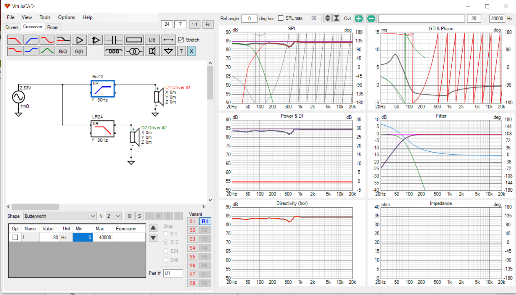Viewport: 516px width, 295px height.
Task: Switch to the Drivers tab
Action: 12,27
